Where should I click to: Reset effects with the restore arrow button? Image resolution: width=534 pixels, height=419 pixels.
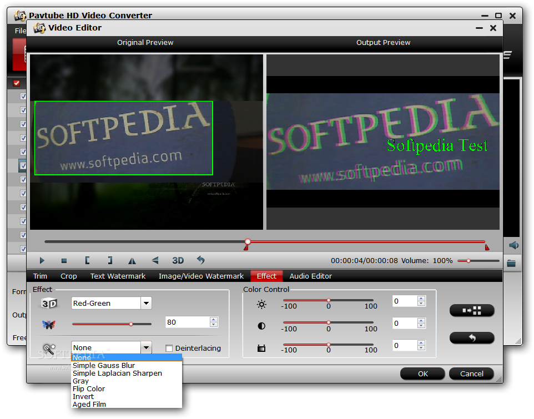472,337
